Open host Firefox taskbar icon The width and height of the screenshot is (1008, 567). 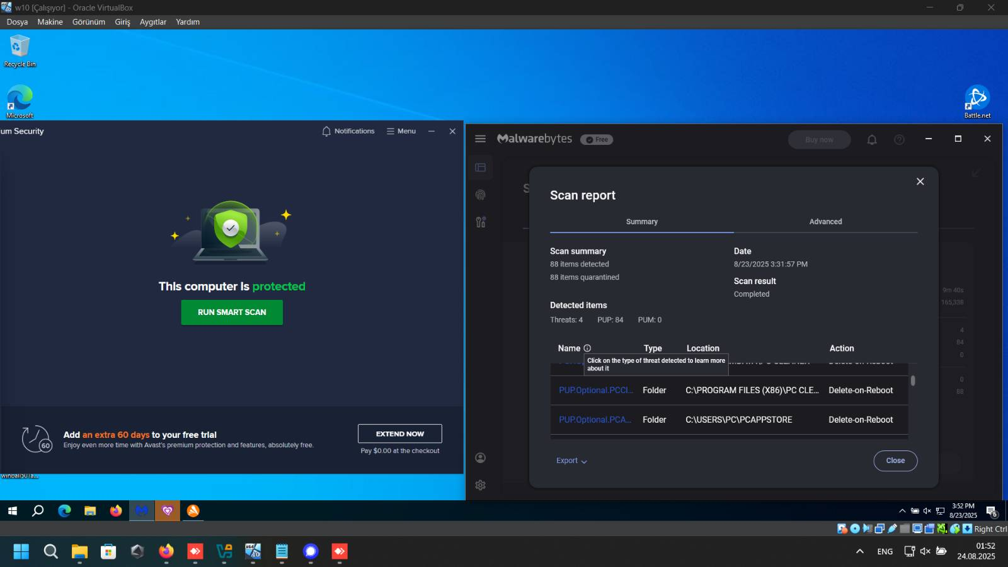click(166, 552)
